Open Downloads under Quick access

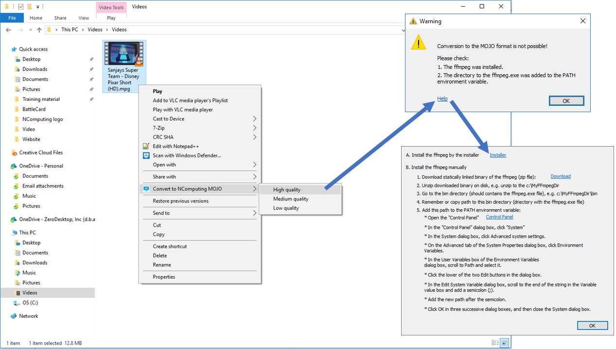point(35,69)
